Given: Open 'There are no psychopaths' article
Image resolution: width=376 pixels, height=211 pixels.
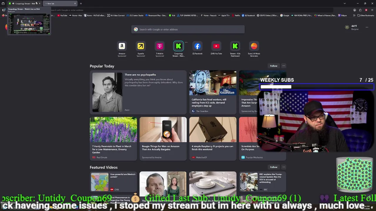Looking at the screenshot, I should [138, 92].
